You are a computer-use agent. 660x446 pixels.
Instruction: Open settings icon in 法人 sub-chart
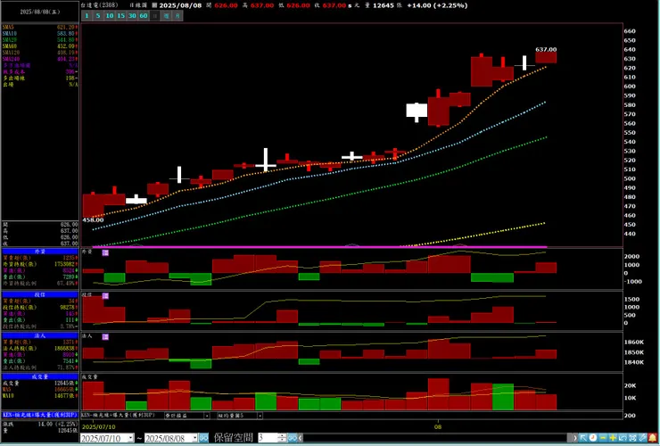click(x=105, y=337)
